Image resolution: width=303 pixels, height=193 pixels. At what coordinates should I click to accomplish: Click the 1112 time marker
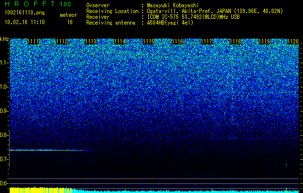click(62, 41)
